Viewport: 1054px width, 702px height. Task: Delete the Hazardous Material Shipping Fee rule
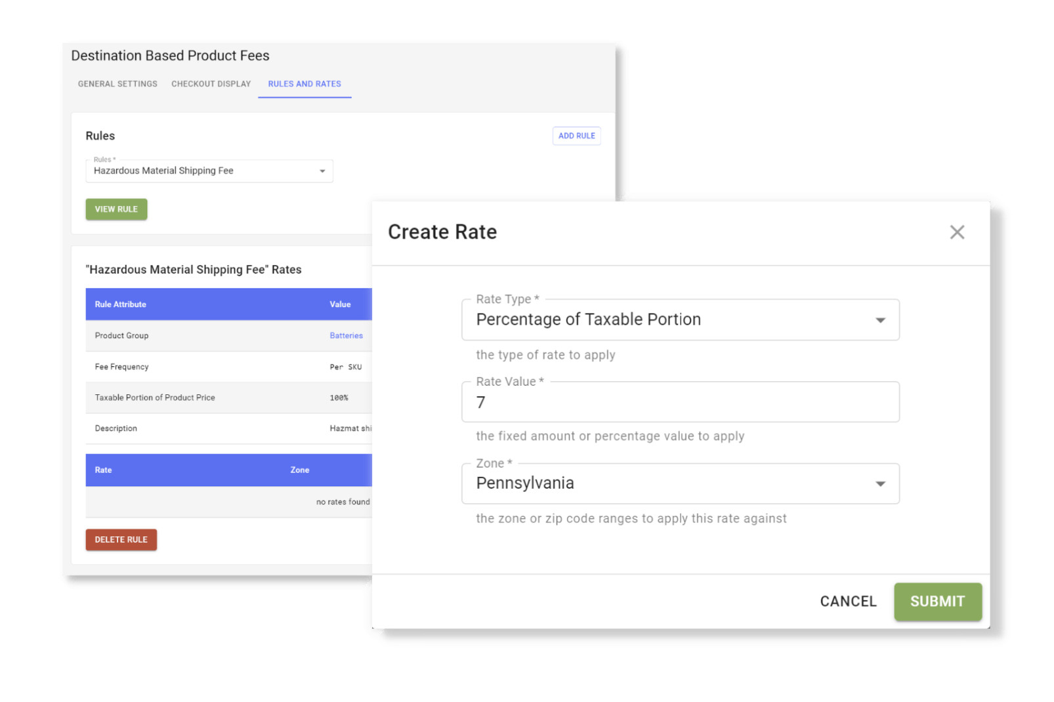pyautogui.click(x=121, y=539)
